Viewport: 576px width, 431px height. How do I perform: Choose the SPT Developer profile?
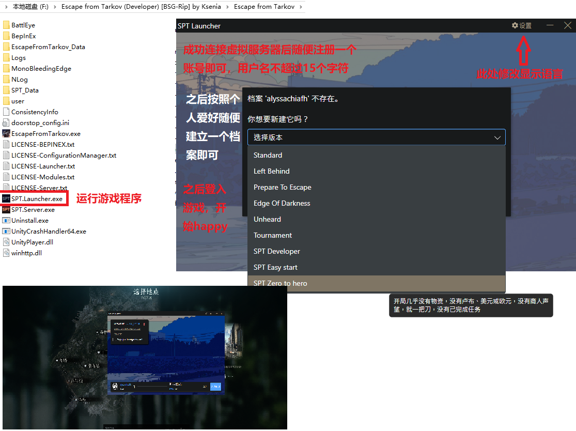coord(377,251)
